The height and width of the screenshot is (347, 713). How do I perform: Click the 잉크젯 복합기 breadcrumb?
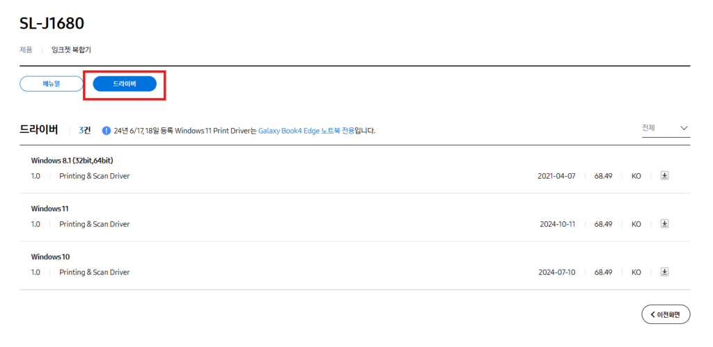point(71,50)
